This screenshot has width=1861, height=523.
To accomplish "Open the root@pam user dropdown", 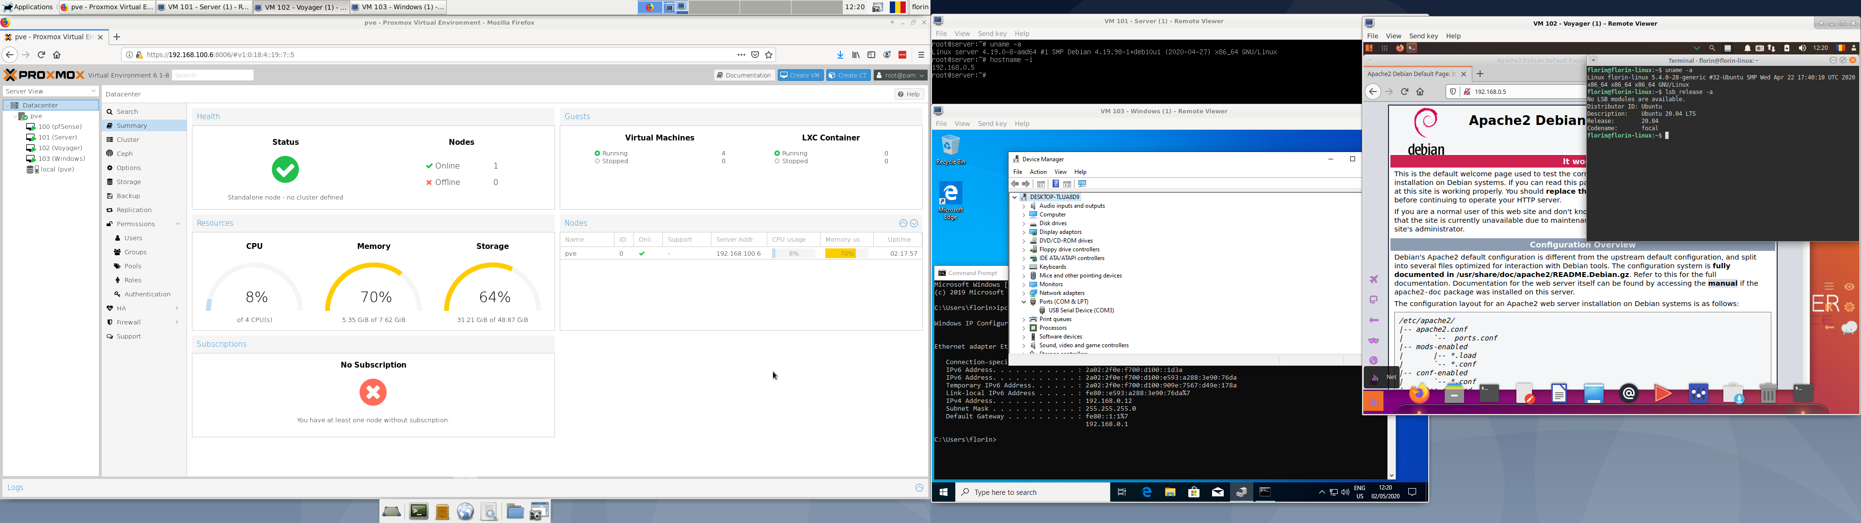I will [x=899, y=75].
